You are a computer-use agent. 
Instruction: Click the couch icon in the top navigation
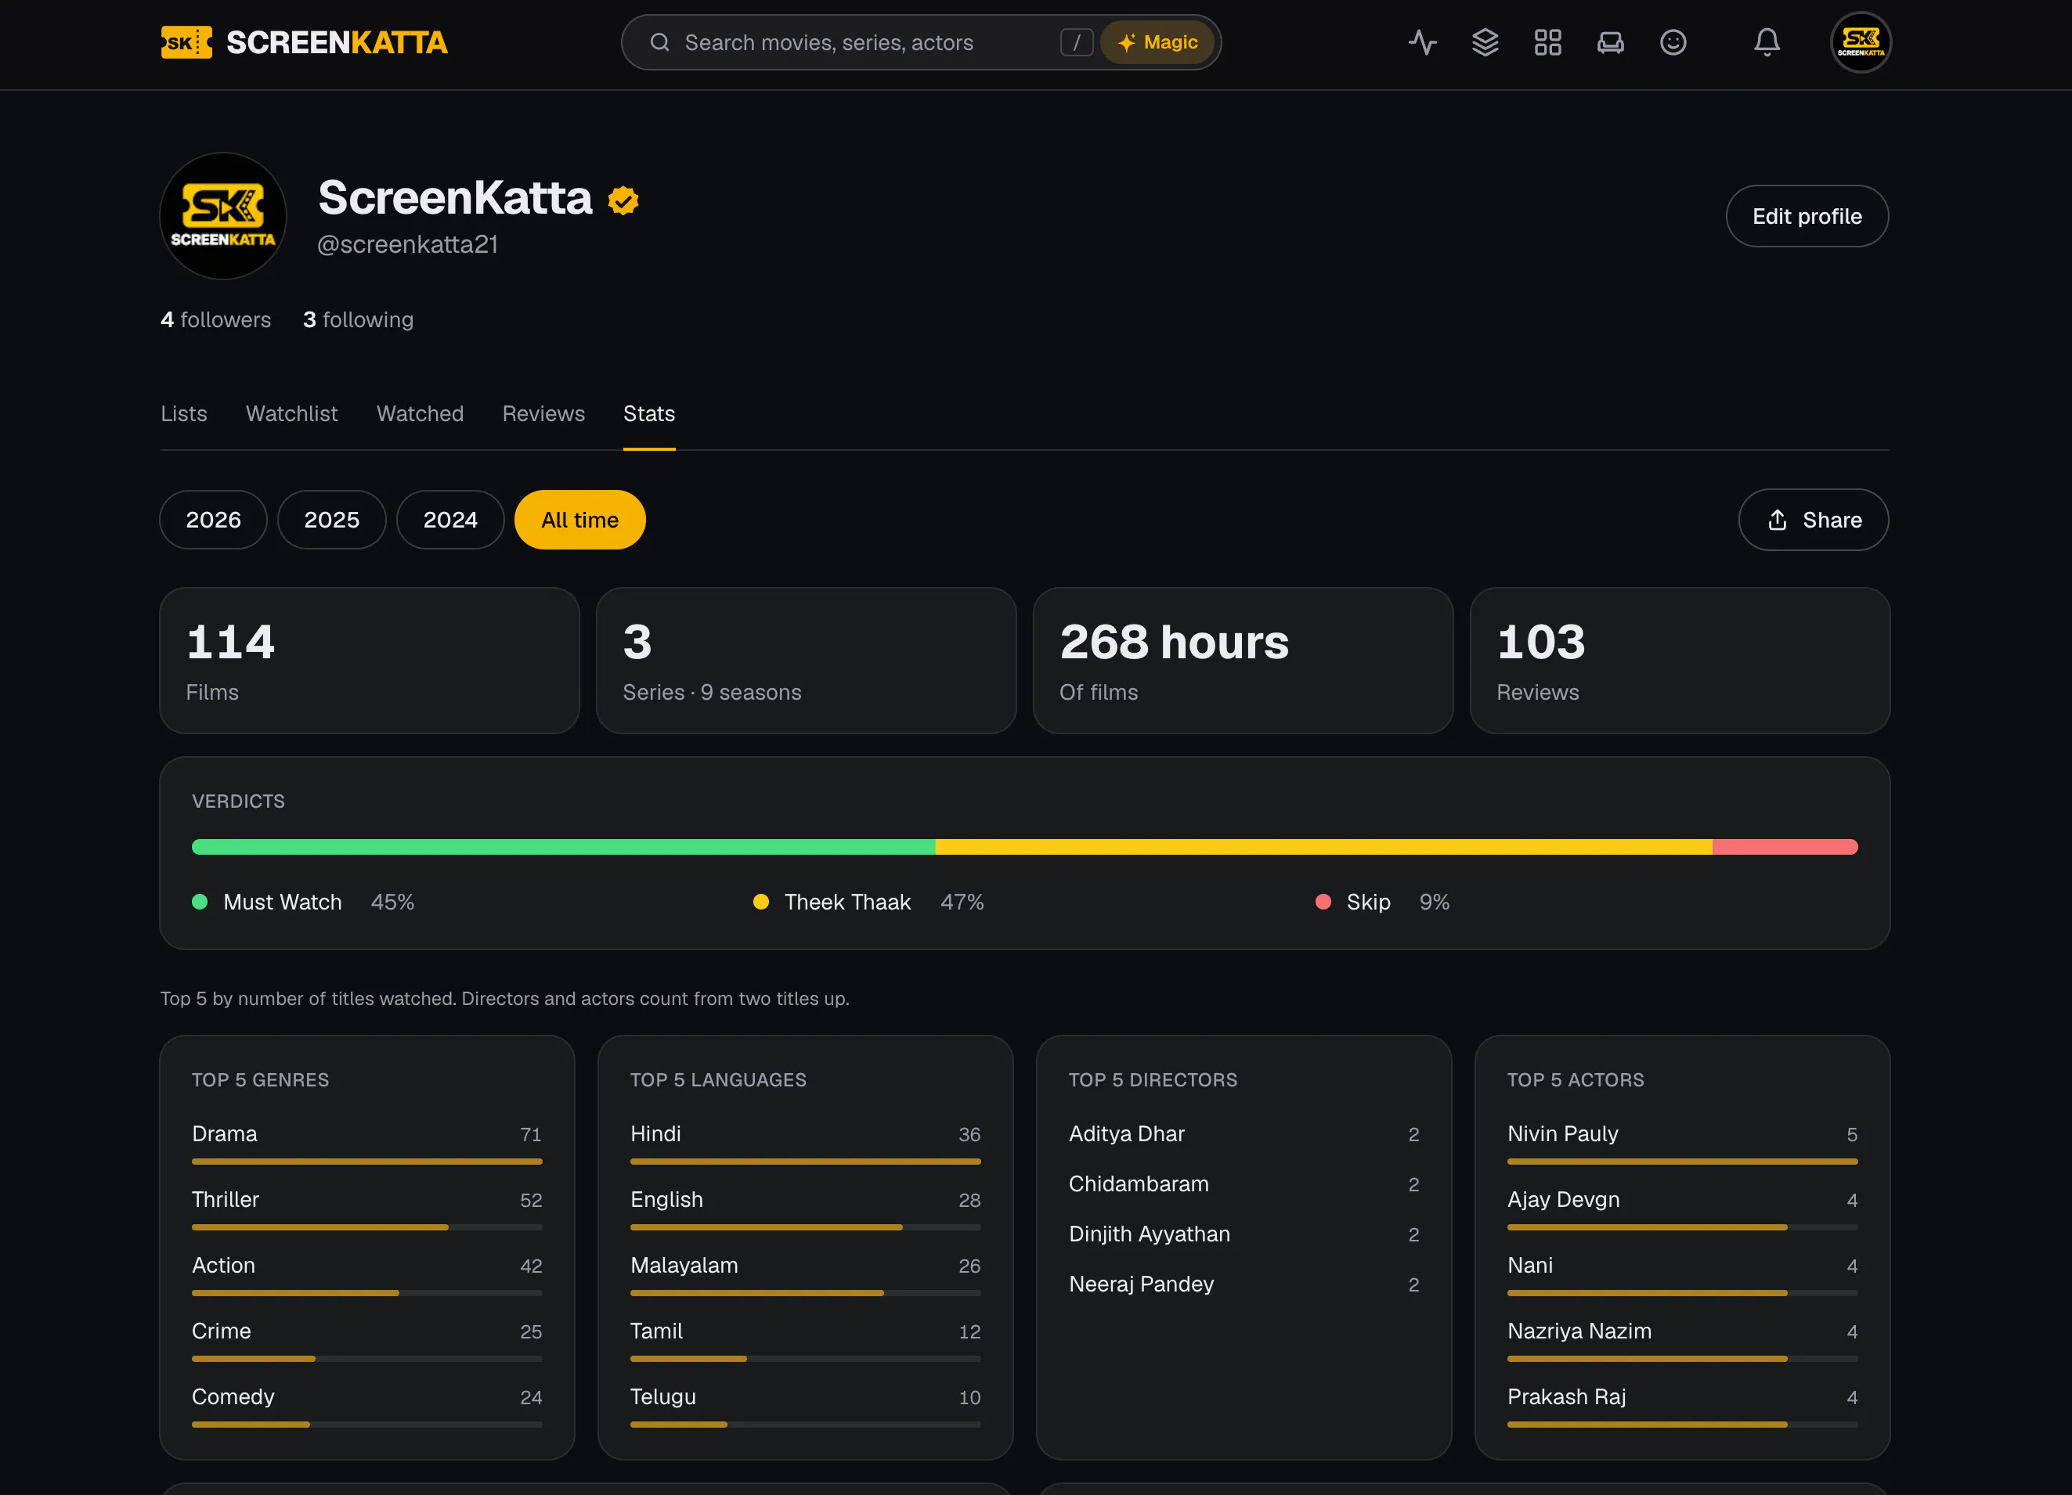pyautogui.click(x=1610, y=42)
